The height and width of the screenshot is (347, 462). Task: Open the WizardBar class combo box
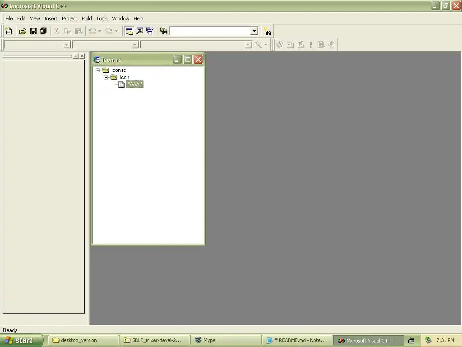[x=37, y=45]
